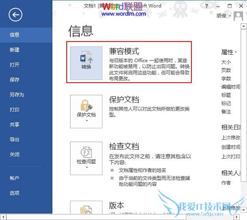This screenshot has width=247, height=220.
Task: Click the 版本 manage versions icon
Action: [86, 207]
